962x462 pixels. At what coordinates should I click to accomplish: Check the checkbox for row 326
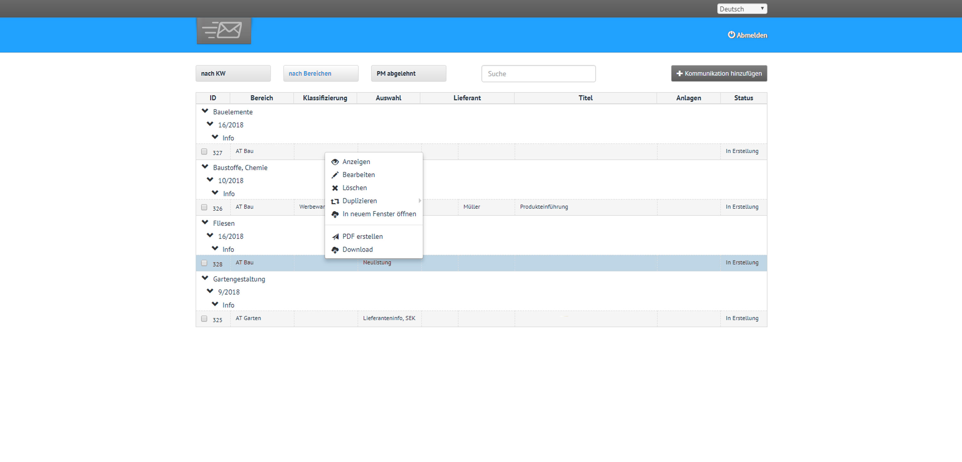click(204, 207)
